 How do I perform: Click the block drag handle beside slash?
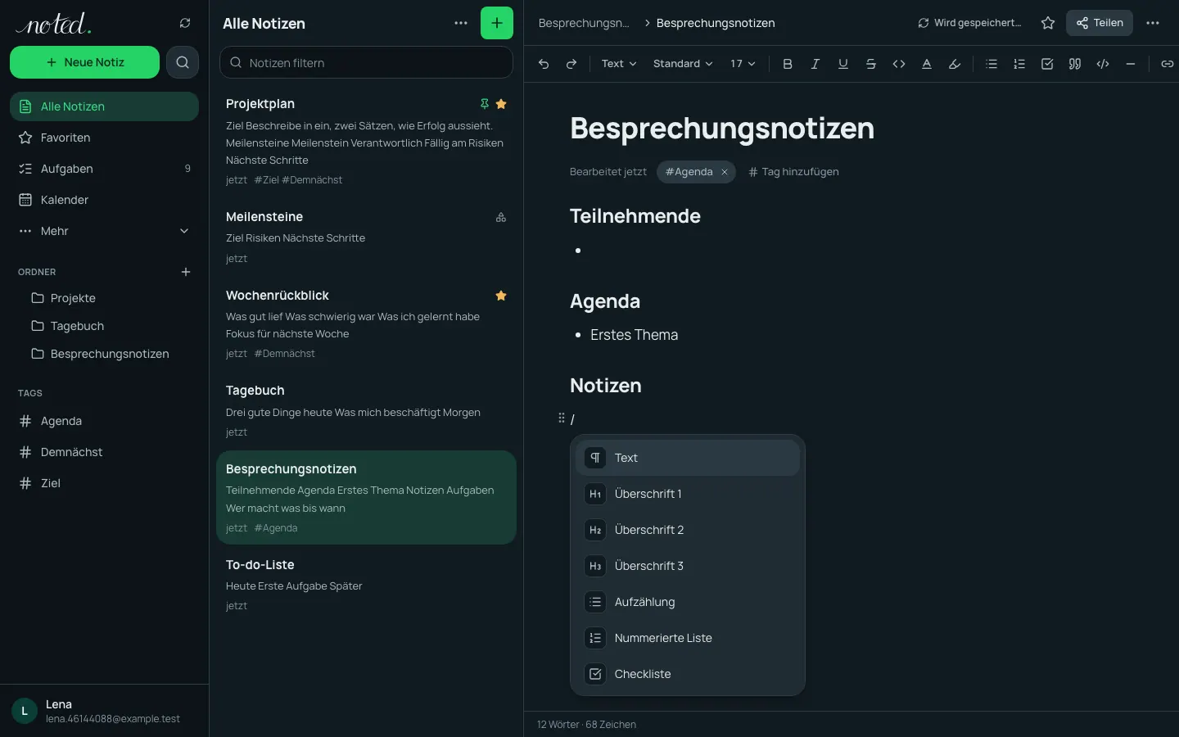561,418
